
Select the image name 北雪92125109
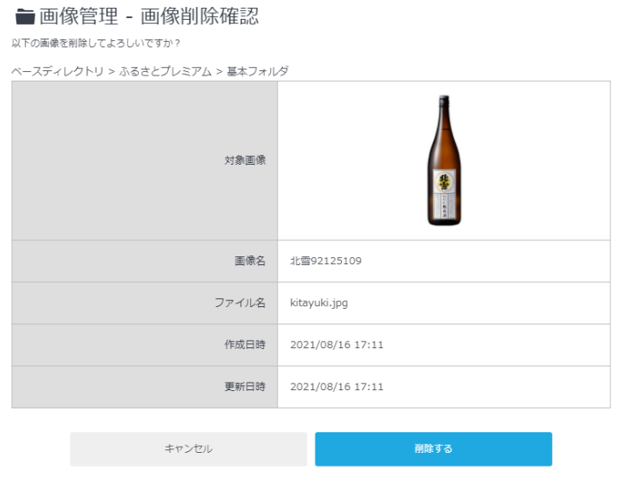(x=326, y=261)
